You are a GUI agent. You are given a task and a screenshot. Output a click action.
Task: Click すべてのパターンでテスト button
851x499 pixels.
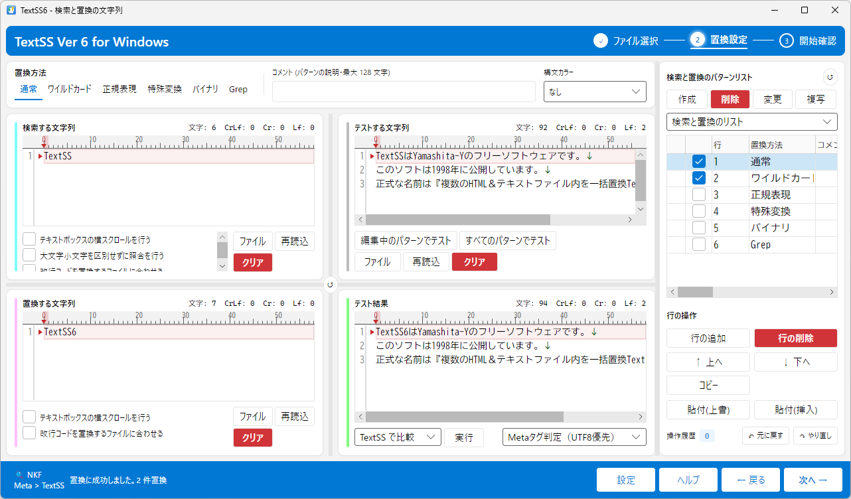tap(508, 240)
